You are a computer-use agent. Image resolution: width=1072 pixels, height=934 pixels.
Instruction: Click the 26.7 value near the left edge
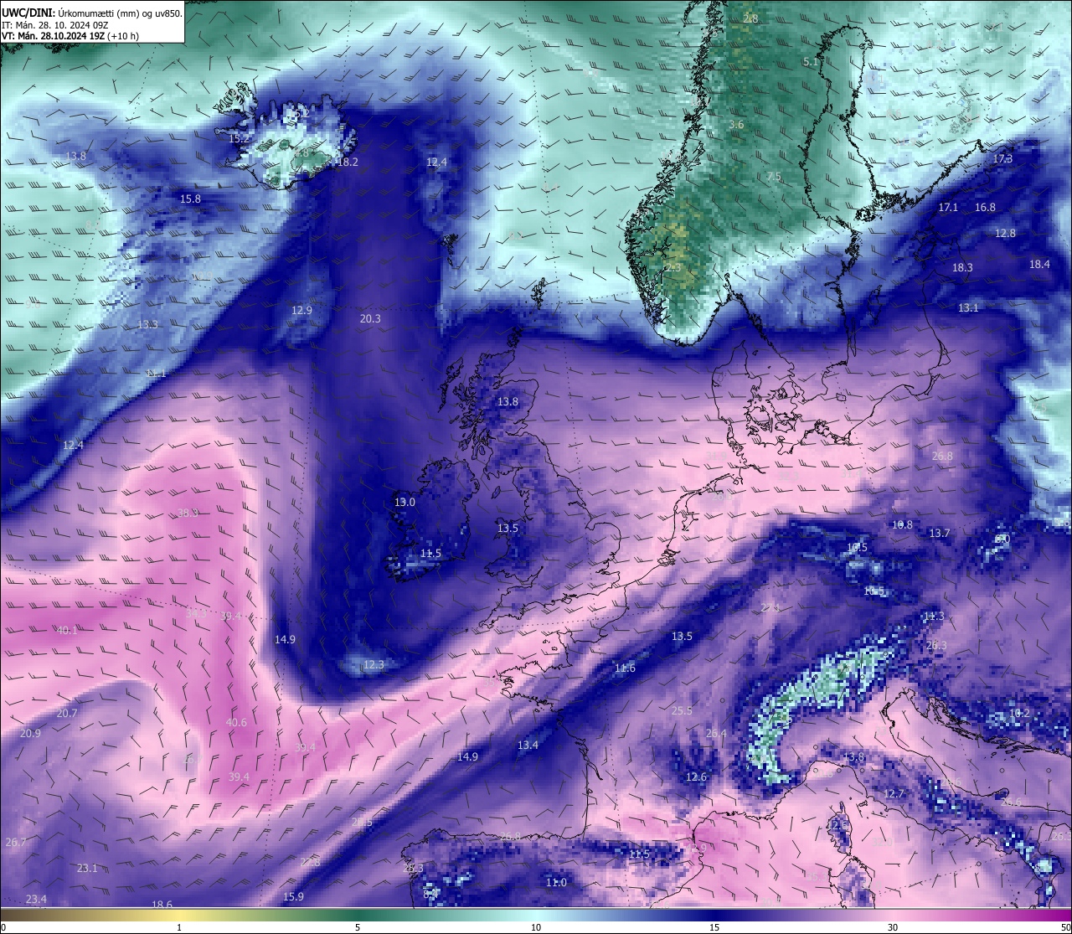click(16, 842)
